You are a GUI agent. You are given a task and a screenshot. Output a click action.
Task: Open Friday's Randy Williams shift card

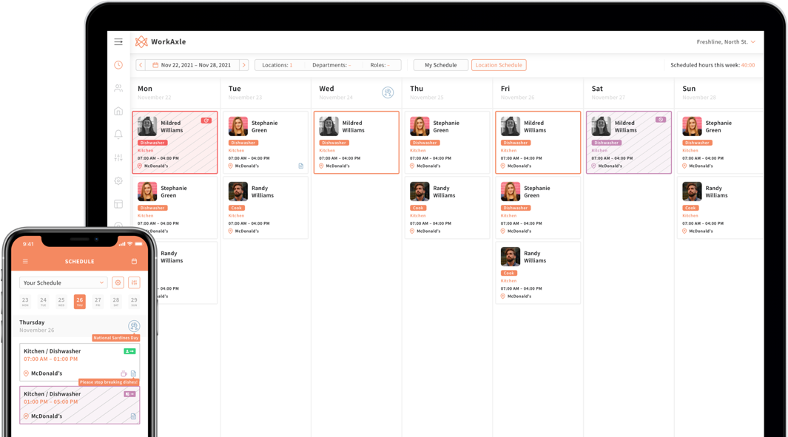coord(538,273)
